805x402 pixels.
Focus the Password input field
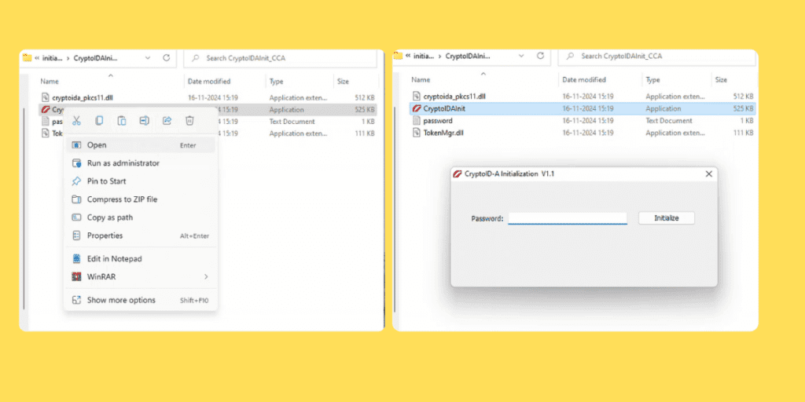pyautogui.click(x=567, y=218)
